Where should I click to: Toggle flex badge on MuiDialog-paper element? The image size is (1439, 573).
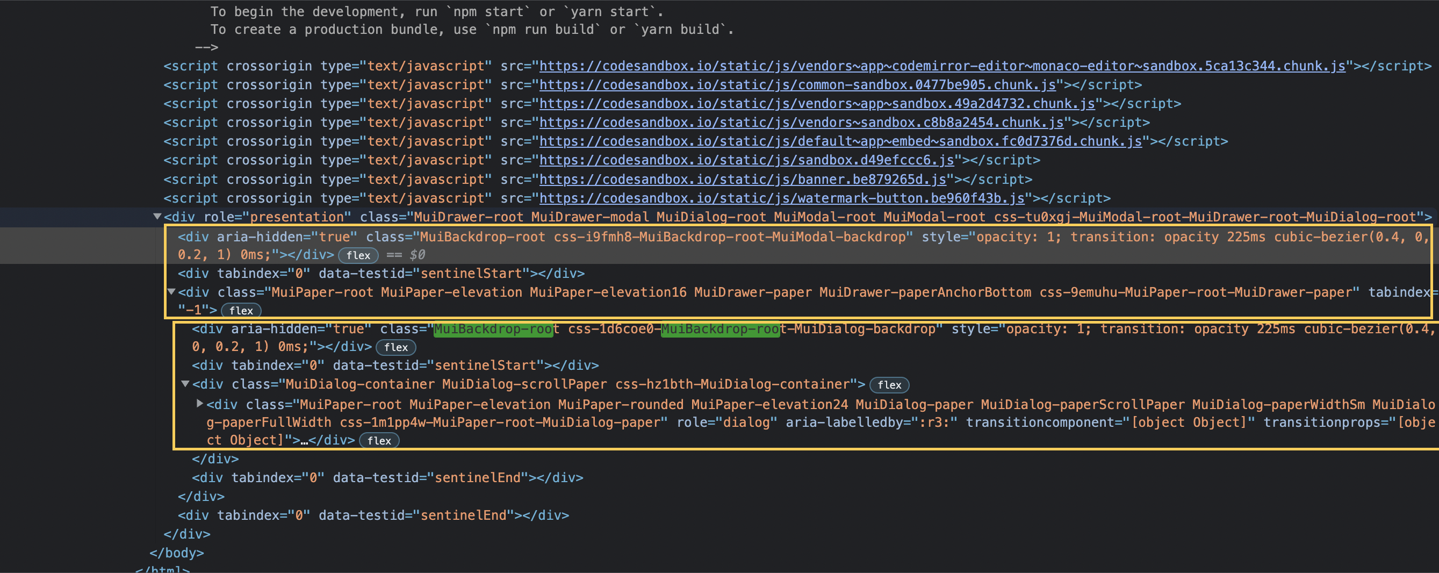click(x=380, y=441)
